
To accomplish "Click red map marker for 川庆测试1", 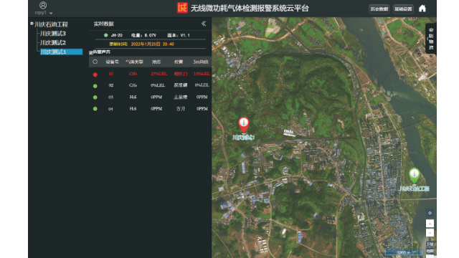I will (x=244, y=124).
